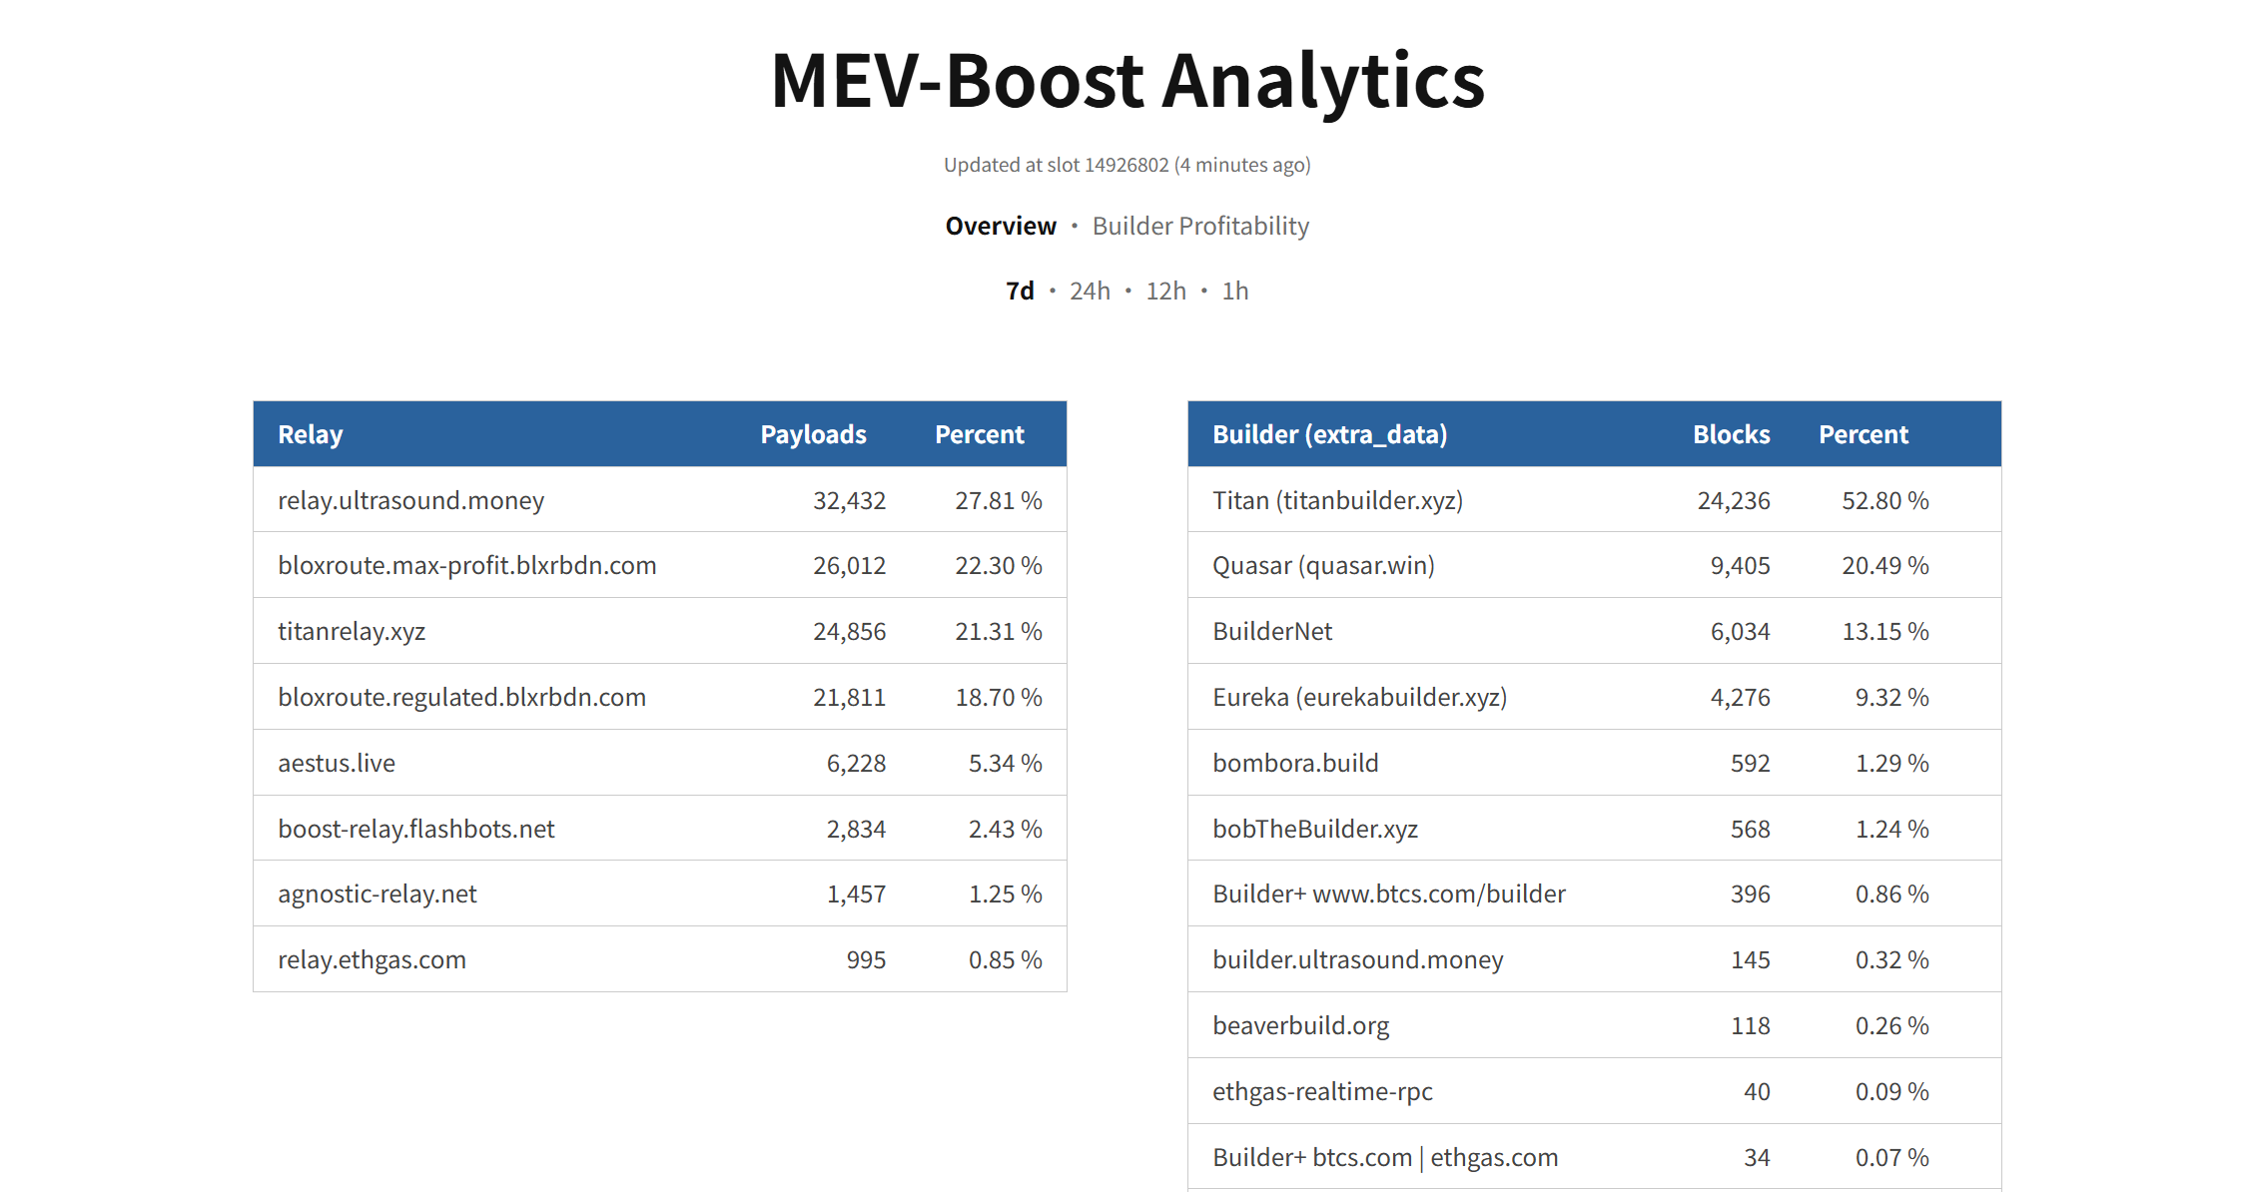This screenshot has height=1192, width=2242.
Task: Click the Payloads column header
Action: coord(813,434)
